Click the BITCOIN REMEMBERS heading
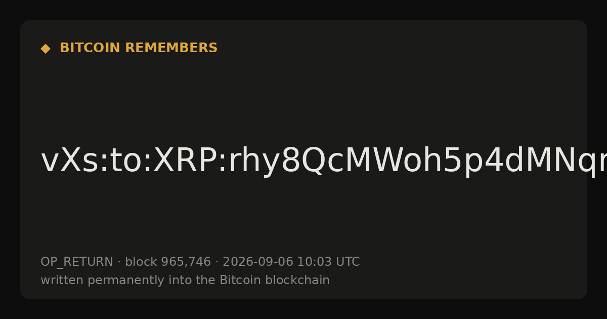 pos(139,48)
